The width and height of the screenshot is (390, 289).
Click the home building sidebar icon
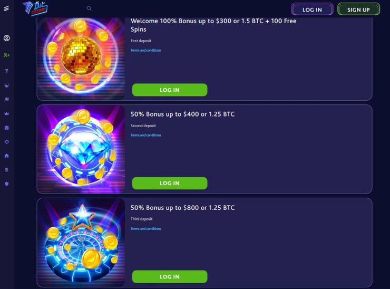(7, 156)
